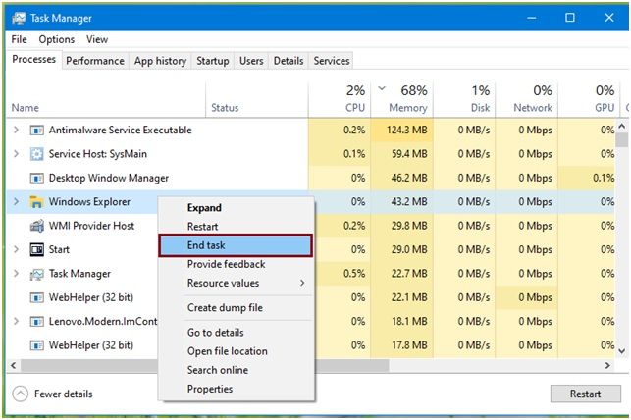This screenshot has width=631, height=420.
Task: Expand the Antimalware Service Executable row
Action: pos(16,131)
